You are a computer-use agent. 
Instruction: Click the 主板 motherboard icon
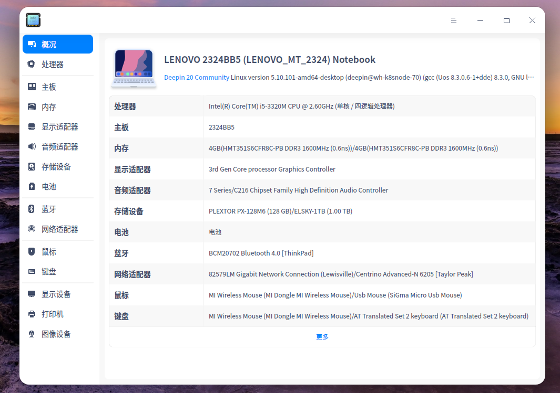(32, 87)
